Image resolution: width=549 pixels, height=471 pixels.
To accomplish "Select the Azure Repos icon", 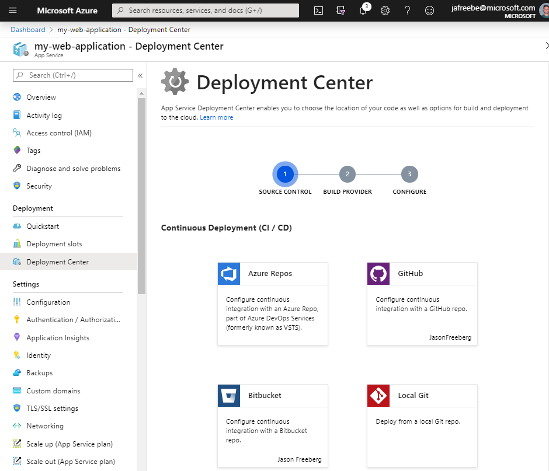I will click(x=229, y=273).
